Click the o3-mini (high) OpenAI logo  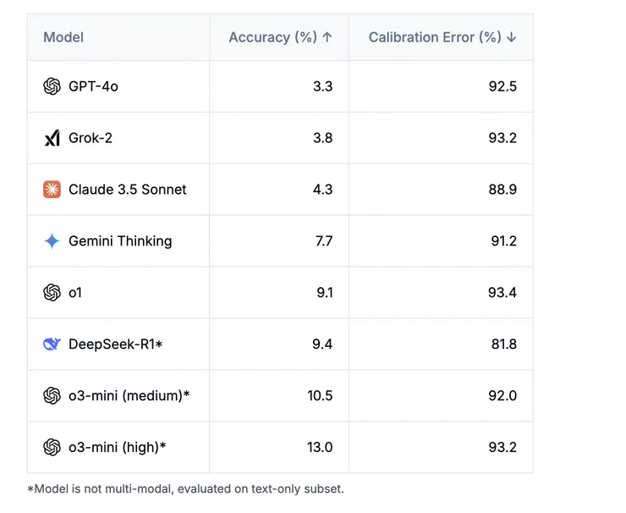click(52, 447)
